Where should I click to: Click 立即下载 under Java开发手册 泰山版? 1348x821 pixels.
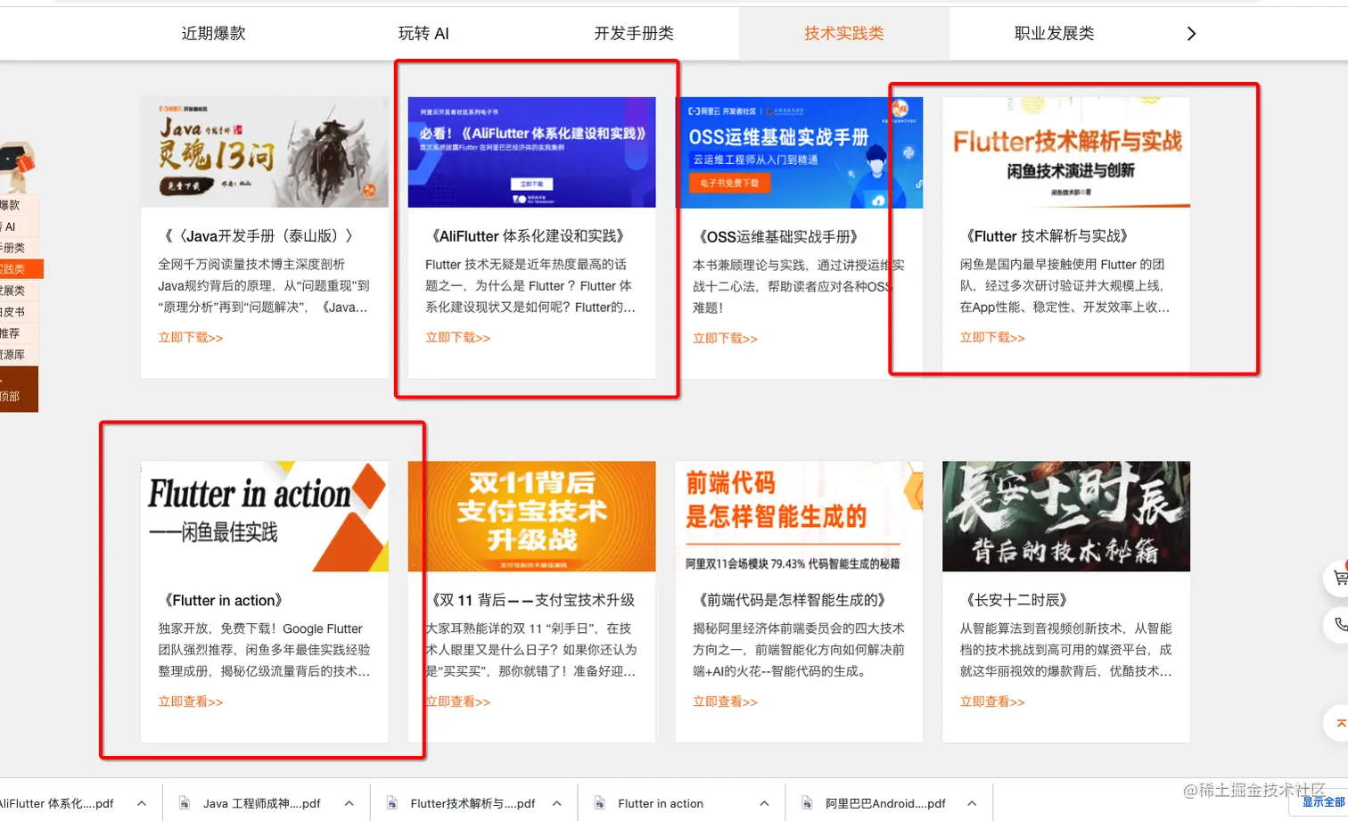pos(191,338)
